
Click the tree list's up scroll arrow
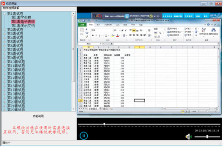pos(74,14)
